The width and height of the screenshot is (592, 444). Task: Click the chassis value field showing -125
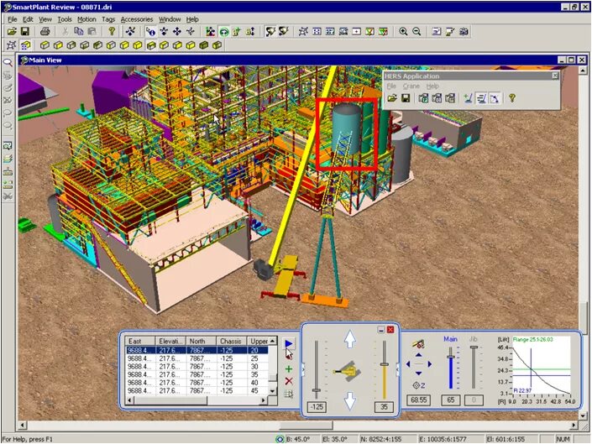[x=317, y=407]
